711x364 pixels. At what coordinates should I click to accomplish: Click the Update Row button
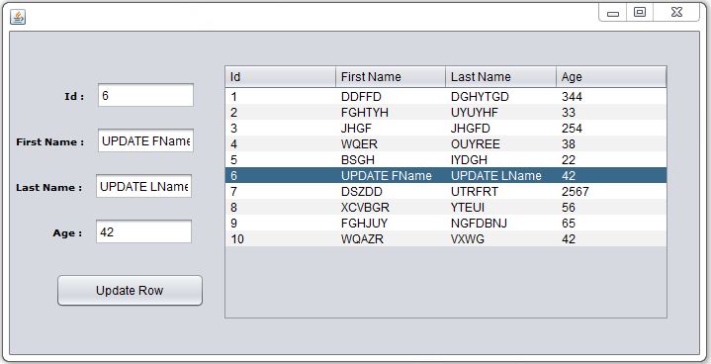[x=130, y=290]
